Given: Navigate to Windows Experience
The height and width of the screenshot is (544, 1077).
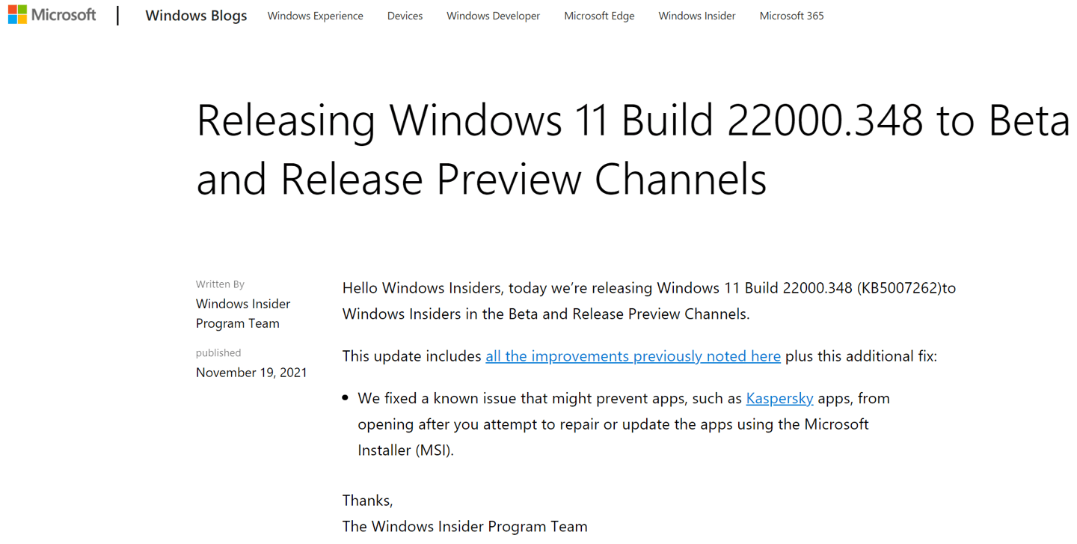Looking at the screenshot, I should tap(315, 15).
